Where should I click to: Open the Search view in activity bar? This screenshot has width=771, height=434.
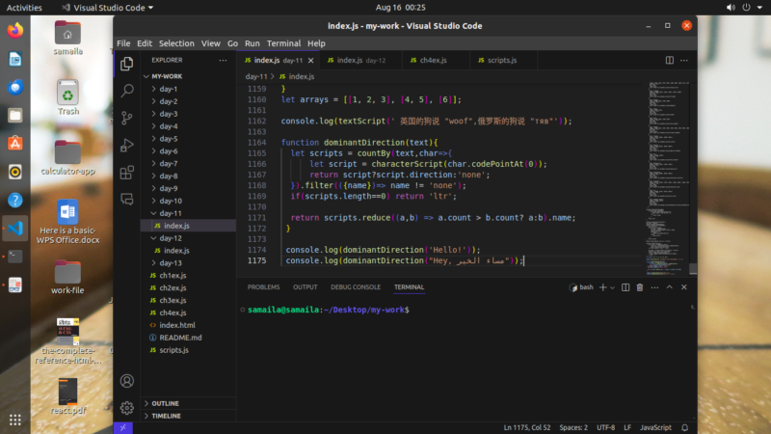(x=127, y=91)
